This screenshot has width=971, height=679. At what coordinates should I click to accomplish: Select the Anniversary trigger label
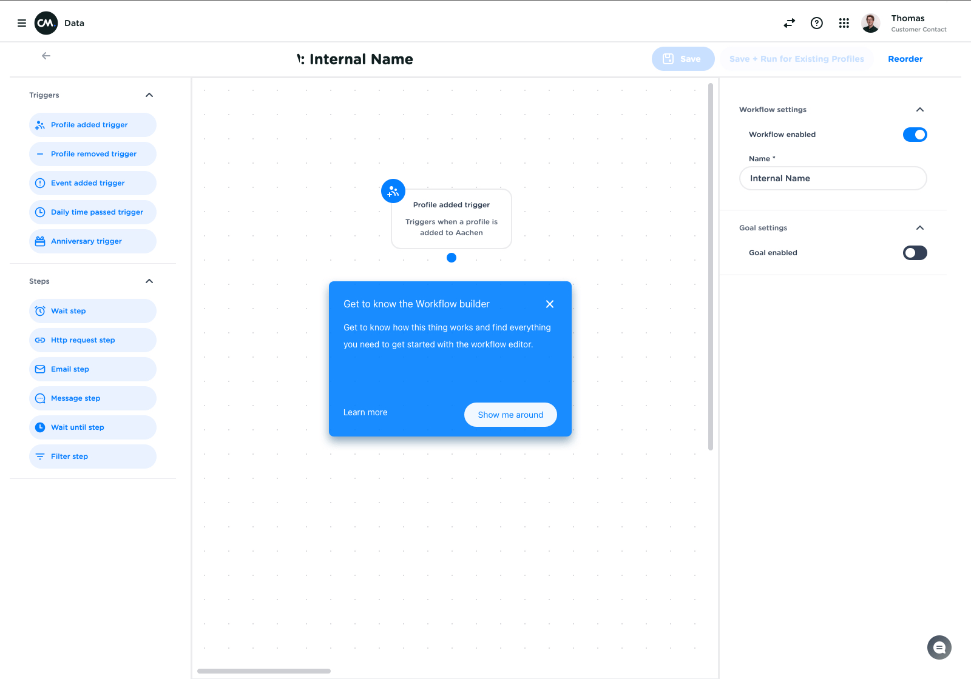pyautogui.click(x=87, y=241)
